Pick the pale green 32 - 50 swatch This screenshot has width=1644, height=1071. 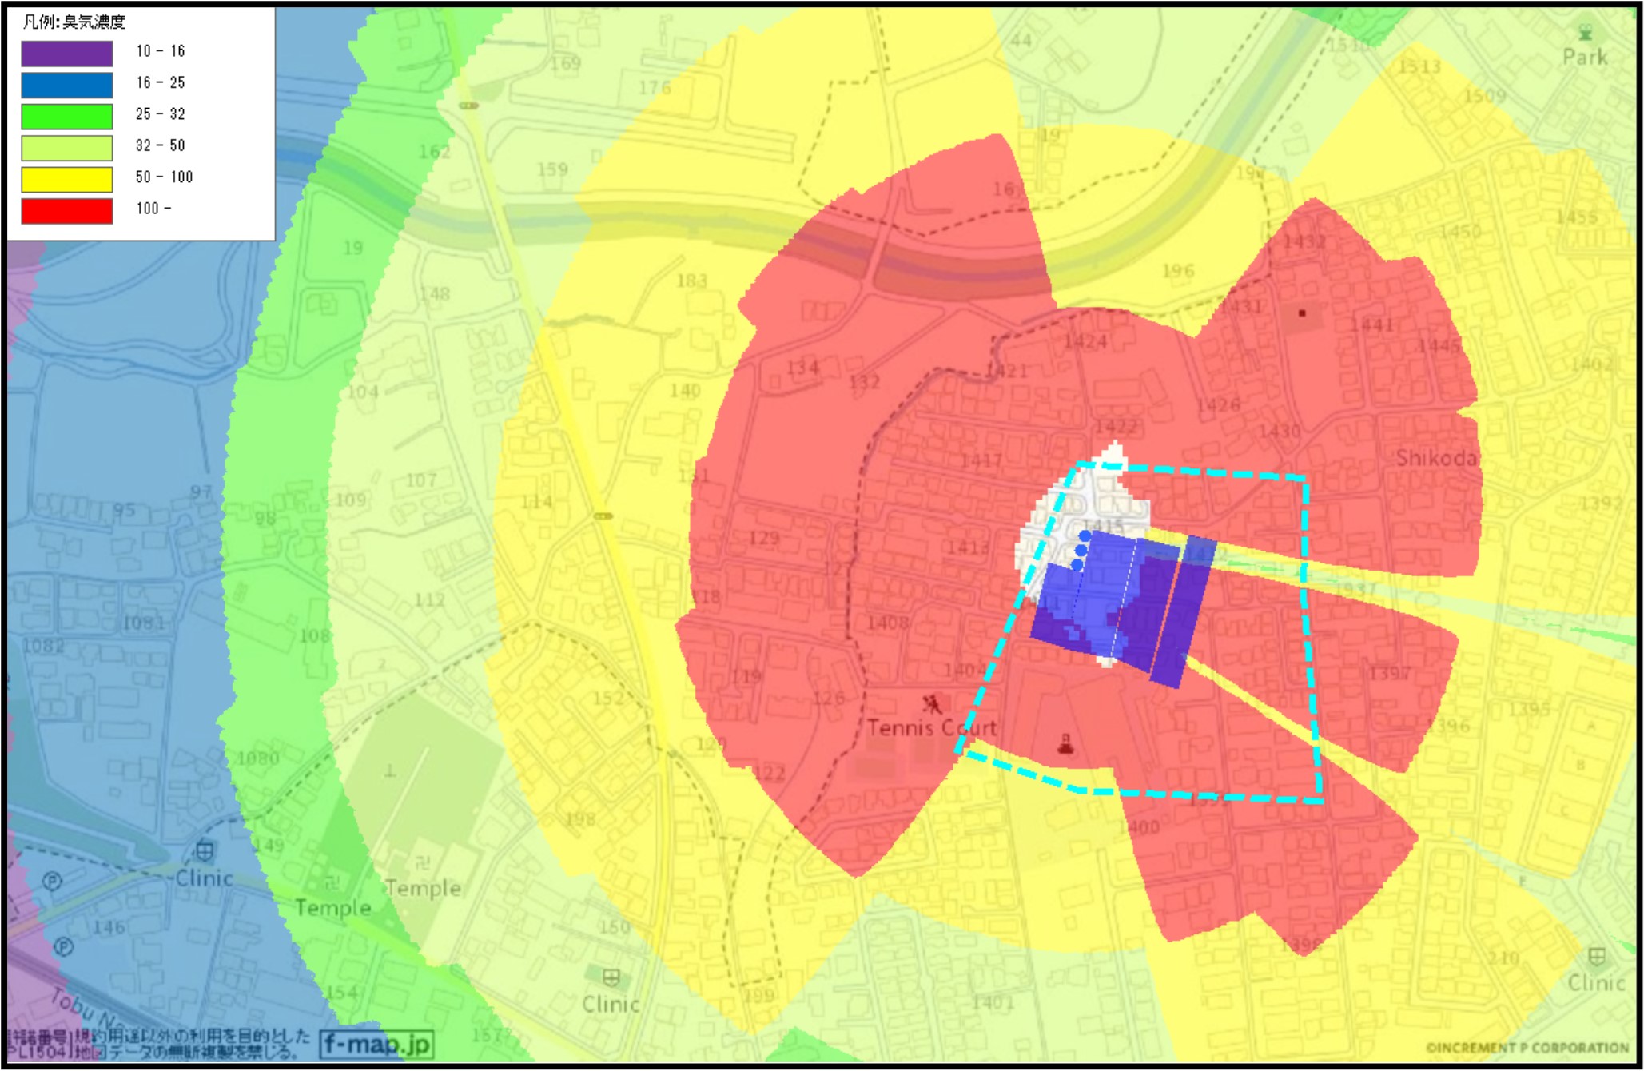[67, 148]
